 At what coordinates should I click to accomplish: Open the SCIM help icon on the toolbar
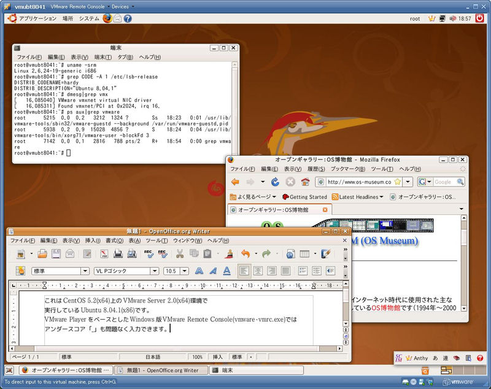[480, 358]
